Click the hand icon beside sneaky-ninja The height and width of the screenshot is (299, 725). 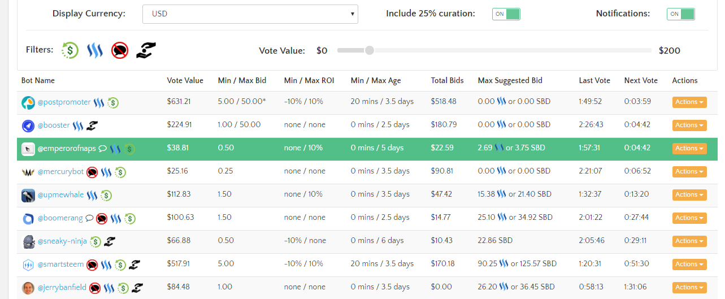tap(110, 241)
